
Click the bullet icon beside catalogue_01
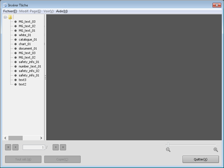16,39
